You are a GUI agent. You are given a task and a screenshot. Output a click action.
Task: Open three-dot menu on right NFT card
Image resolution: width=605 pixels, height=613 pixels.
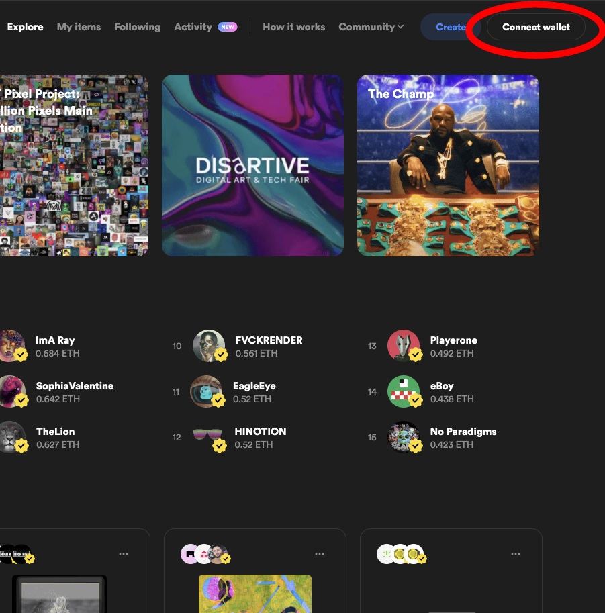(516, 554)
